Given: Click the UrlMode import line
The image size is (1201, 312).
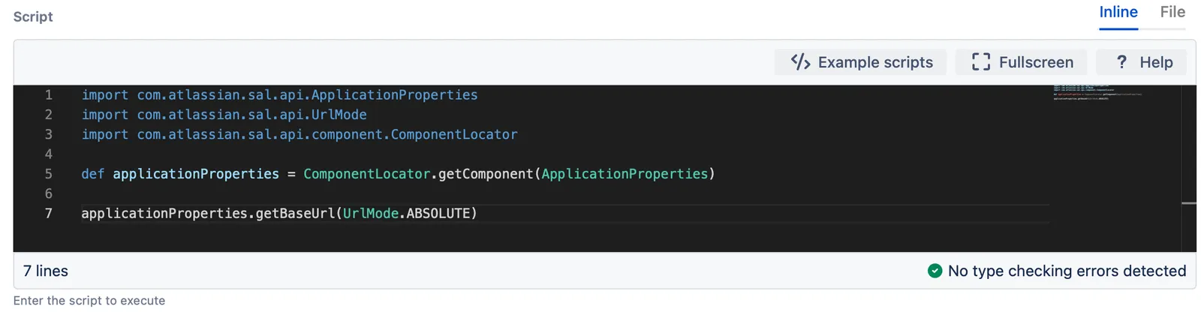Looking at the screenshot, I should (x=224, y=115).
